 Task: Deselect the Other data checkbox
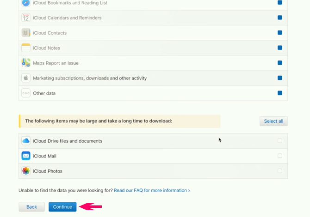[280, 93]
